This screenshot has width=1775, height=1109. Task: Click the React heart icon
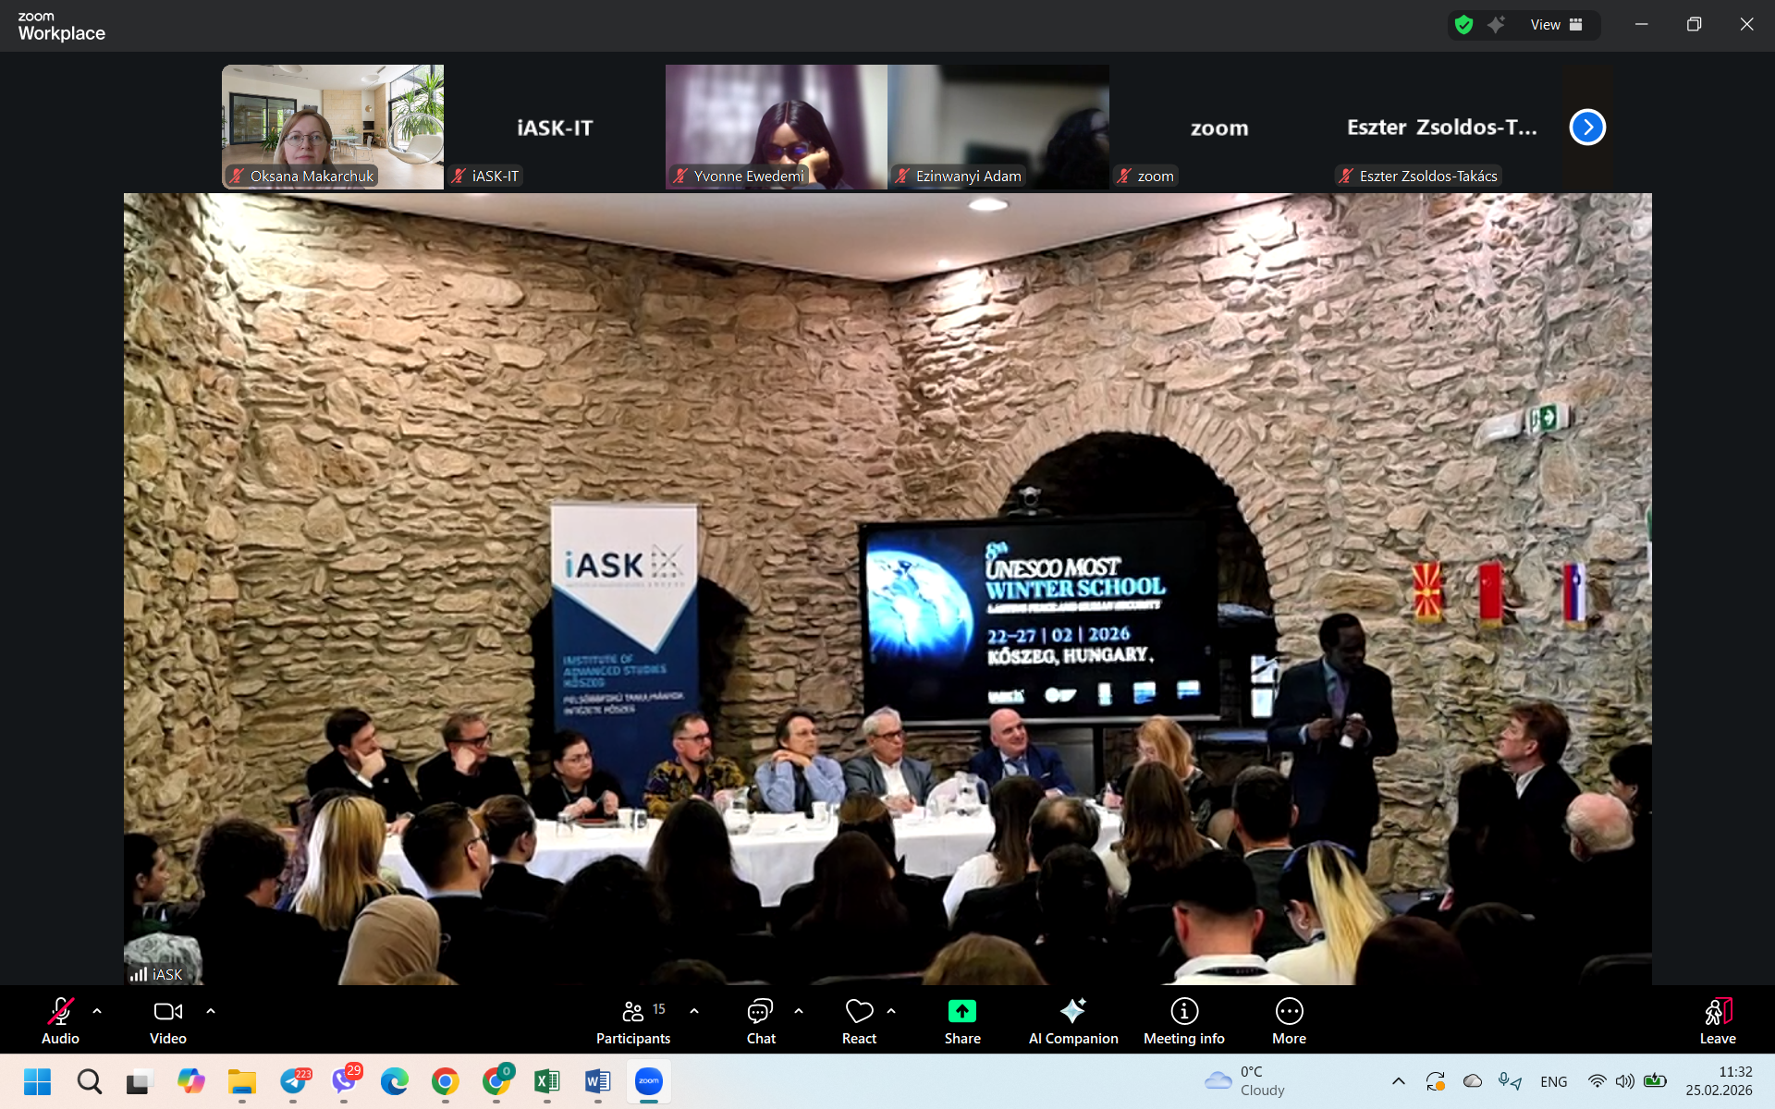click(x=859, y=1012)
